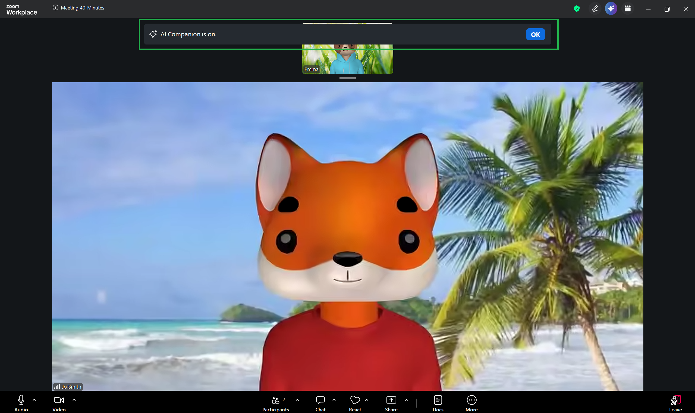695x413 pixels.
Task: Click Jo Smith's main video feed
Action: click(x=347, y=236)
